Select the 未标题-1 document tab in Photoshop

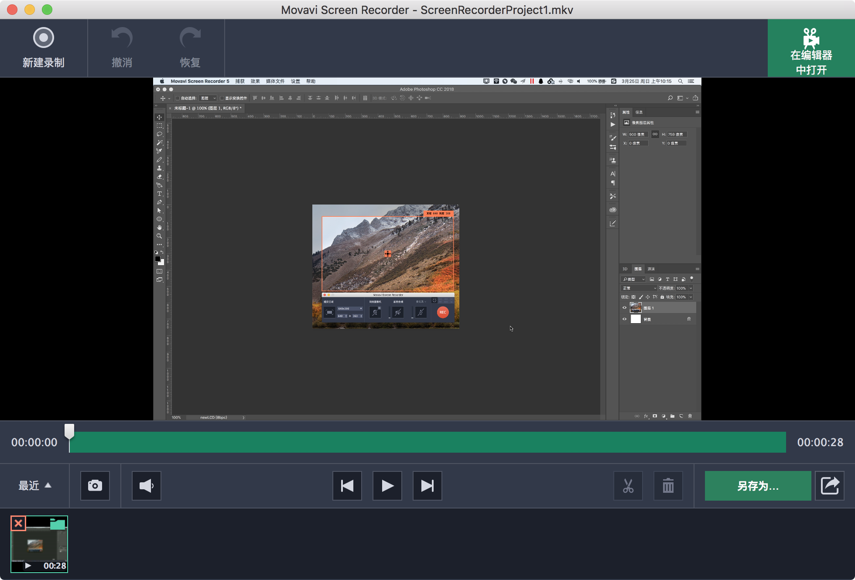click(207, 108)
